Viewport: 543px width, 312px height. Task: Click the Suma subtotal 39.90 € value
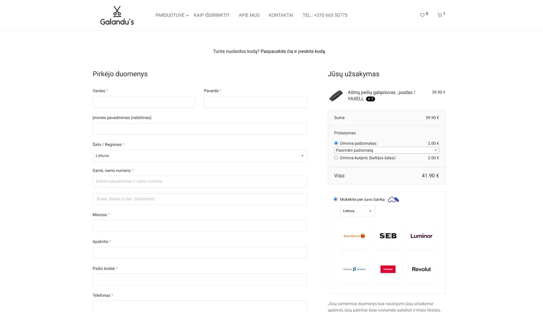[x=432, y=118]
